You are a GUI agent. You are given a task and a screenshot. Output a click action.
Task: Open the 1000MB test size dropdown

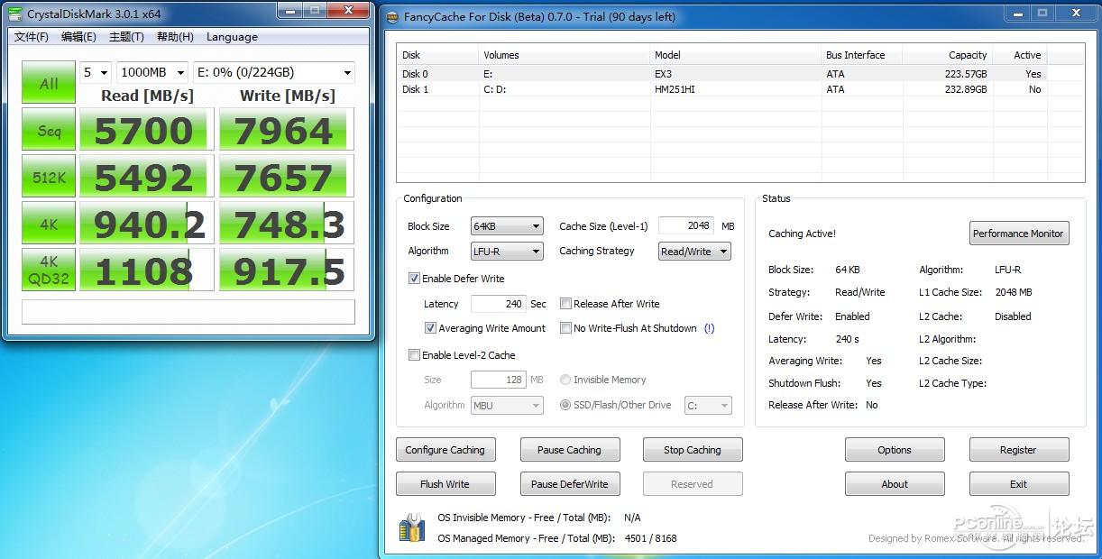(x=152, y=72)
